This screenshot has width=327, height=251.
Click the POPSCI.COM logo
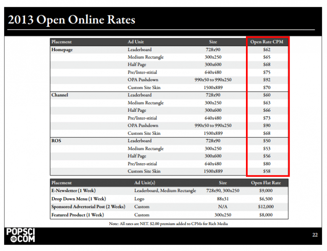tap(21, 235)
